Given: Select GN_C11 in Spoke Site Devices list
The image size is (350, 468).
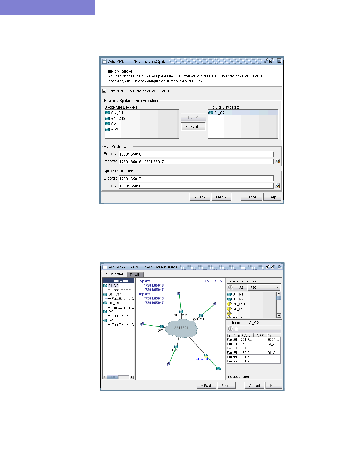Looking at the screenshot, I should pyautogui.click(x=115, y=113).
